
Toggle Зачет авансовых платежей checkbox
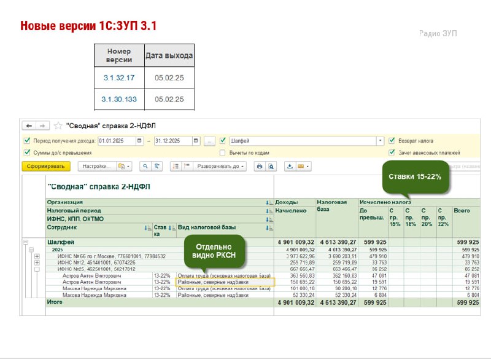tap(392, 152)
